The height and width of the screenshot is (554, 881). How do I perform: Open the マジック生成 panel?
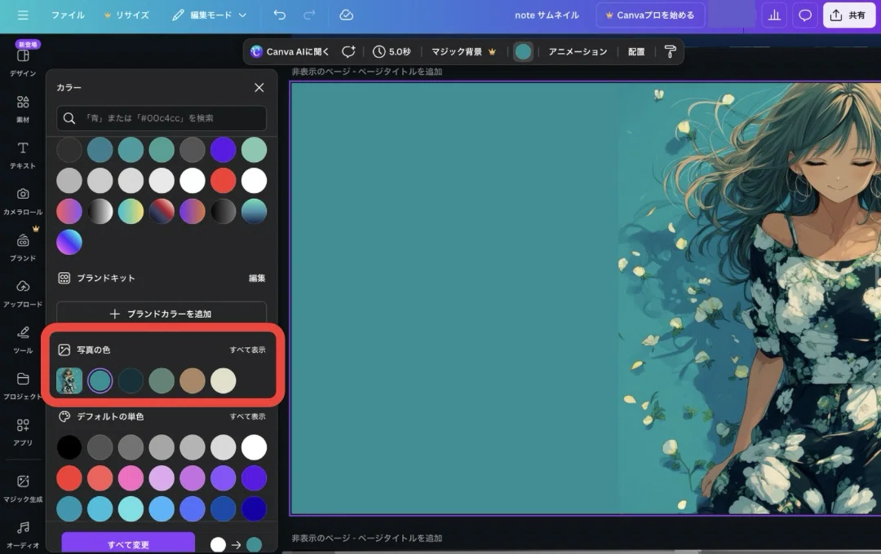click(x=23, y=488)
